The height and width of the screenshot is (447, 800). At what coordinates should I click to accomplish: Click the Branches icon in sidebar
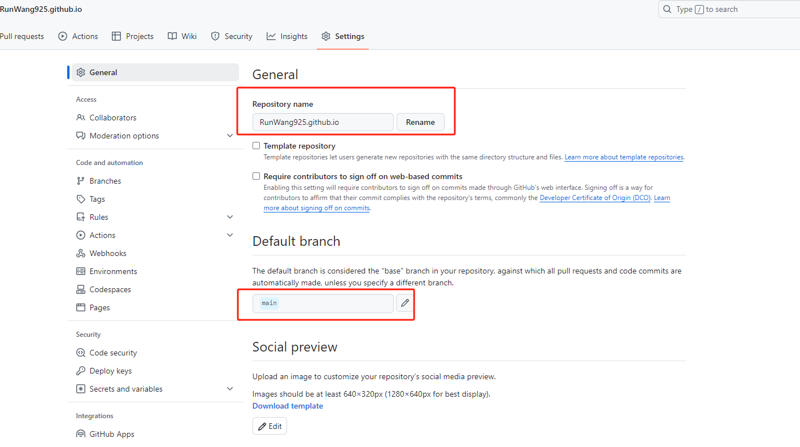coord(81,181)
